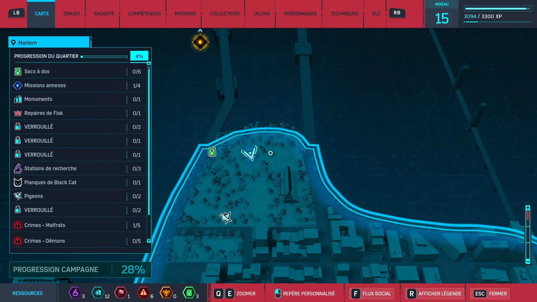Click the backpack icon on the map
537x302 pixels.
(212, 152)
